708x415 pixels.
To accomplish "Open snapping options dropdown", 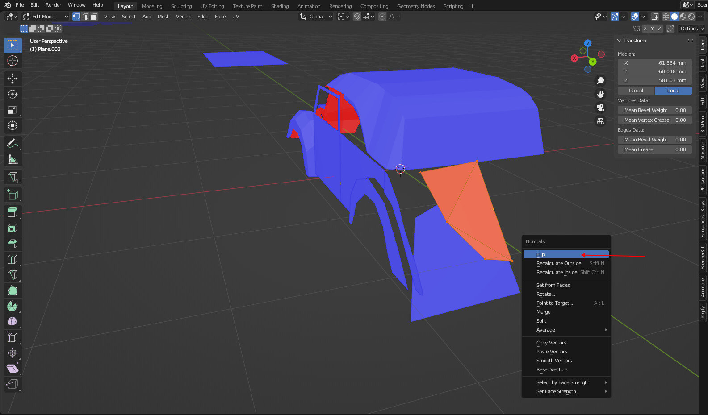I will tap(368, 17).
